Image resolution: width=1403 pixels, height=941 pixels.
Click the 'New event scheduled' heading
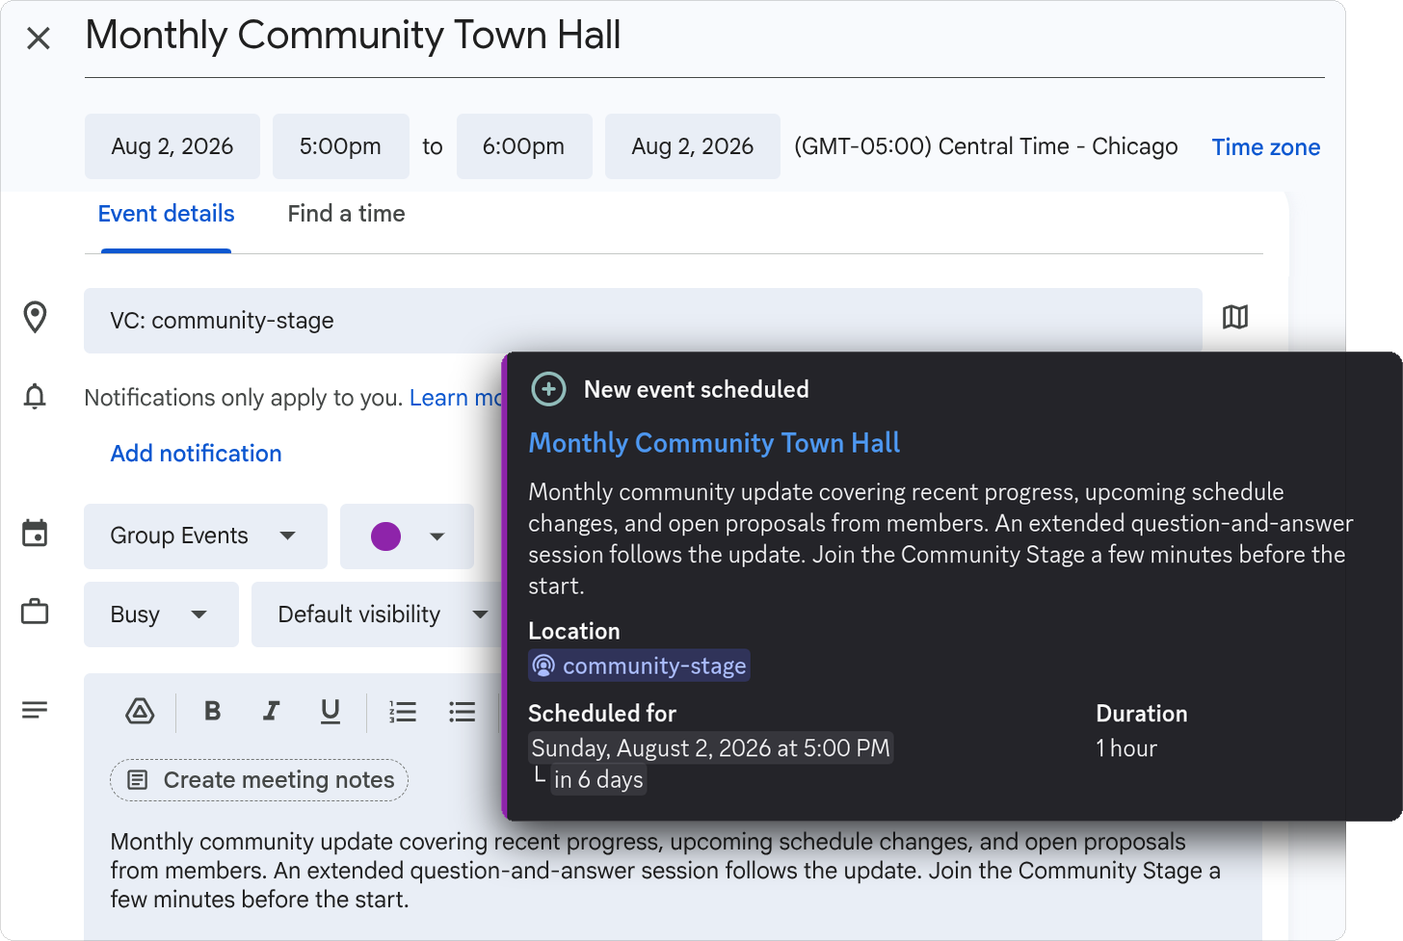click(x=697, y=389)
